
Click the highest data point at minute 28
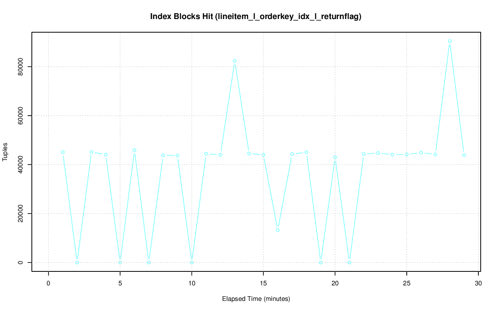(x=450, y=41)
